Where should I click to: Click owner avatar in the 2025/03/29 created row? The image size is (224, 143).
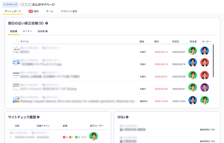tap(205, 75)
